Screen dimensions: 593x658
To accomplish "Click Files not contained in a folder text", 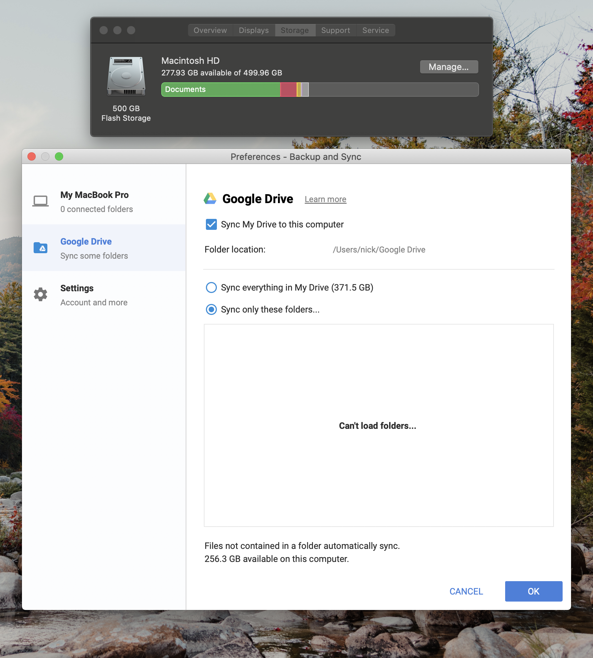I will coord(302,546).
